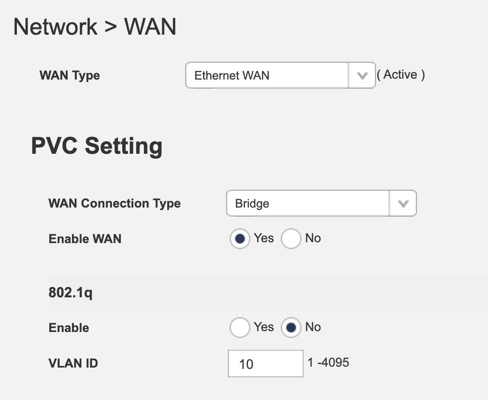Click the PVC Setting section heading
Viewport: 488px width, 400px height.
pyautogui.click(x=96, y=146)
